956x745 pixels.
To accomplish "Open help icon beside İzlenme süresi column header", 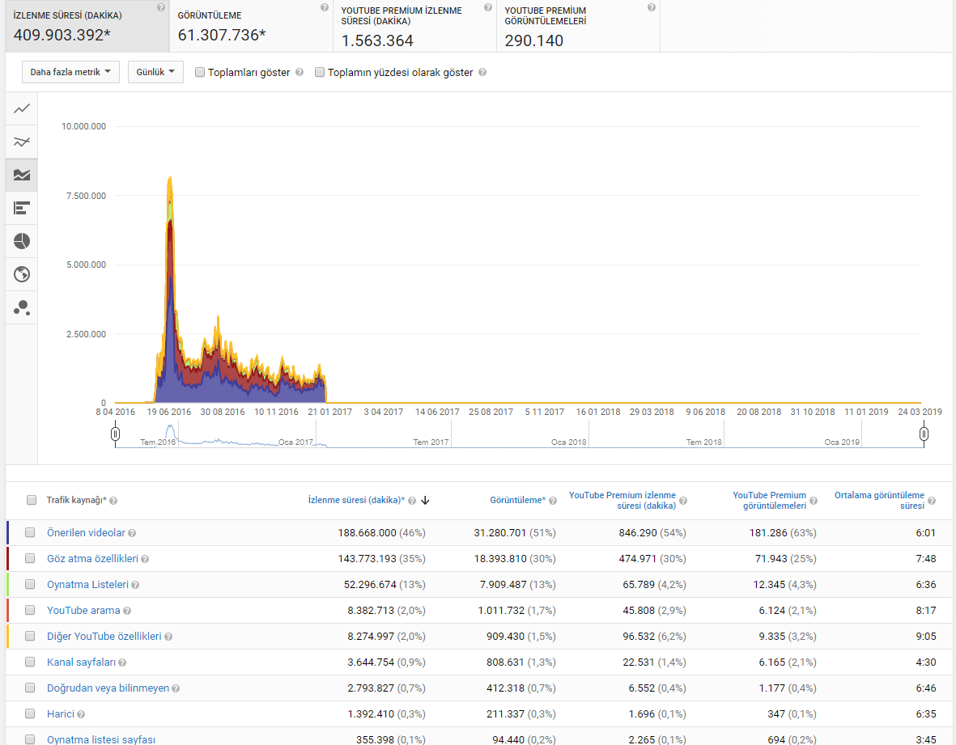I will coord(412,501).
